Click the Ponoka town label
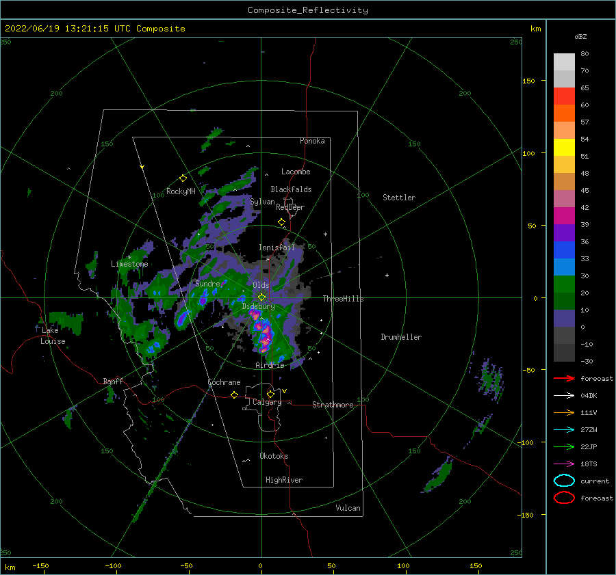Viewport: 616px width, 575px height. (312, 141)
